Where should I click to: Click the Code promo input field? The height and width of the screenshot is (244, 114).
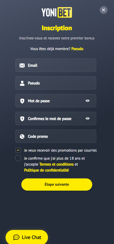tap(56, 136)
